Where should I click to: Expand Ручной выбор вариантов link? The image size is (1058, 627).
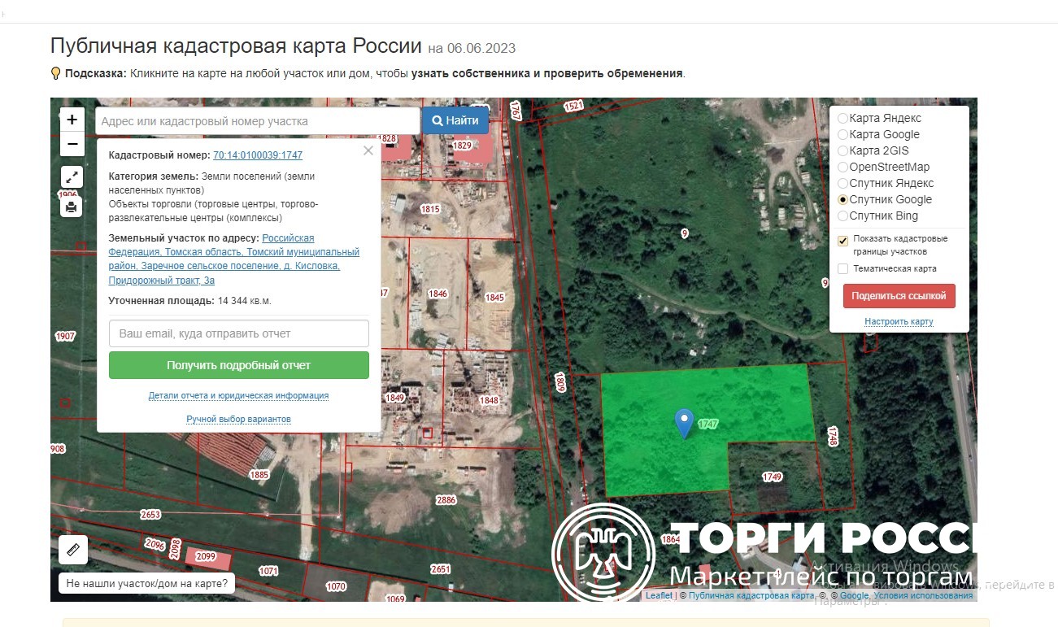pyautogui.click(x=238, y=419)
